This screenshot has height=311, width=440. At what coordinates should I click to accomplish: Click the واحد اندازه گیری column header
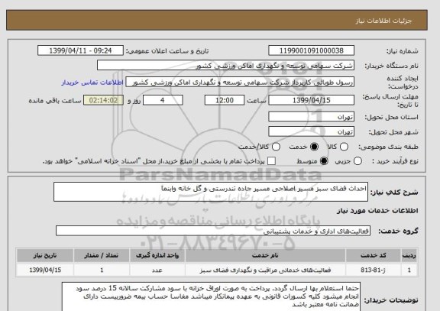[x=157, y=255]
